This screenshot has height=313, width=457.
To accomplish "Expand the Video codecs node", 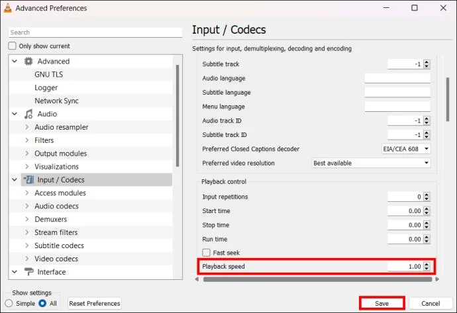I will (x=27, y=259).
